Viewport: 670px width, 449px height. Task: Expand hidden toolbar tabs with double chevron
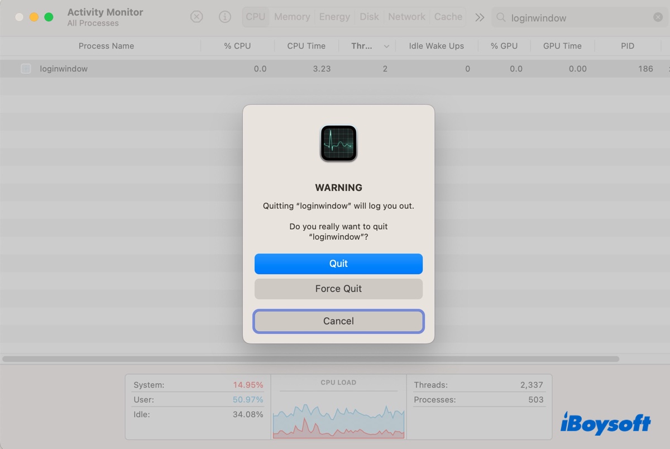pos(480,17)
